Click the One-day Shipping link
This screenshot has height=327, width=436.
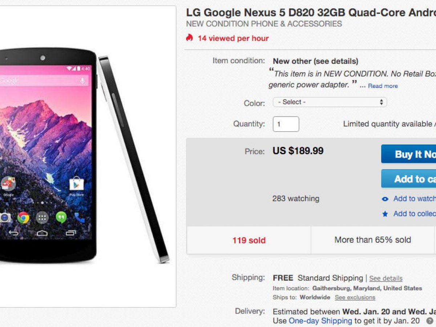pos(320,321)
